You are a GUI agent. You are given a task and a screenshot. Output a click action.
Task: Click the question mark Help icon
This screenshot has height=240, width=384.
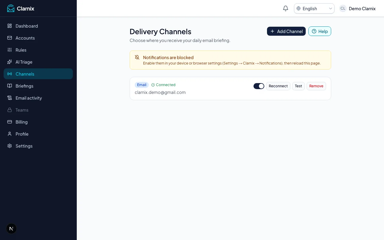pos(314,31)
